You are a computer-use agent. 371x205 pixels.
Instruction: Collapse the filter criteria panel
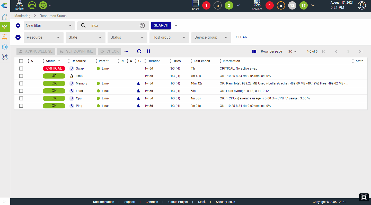click(x=176, y=25)
